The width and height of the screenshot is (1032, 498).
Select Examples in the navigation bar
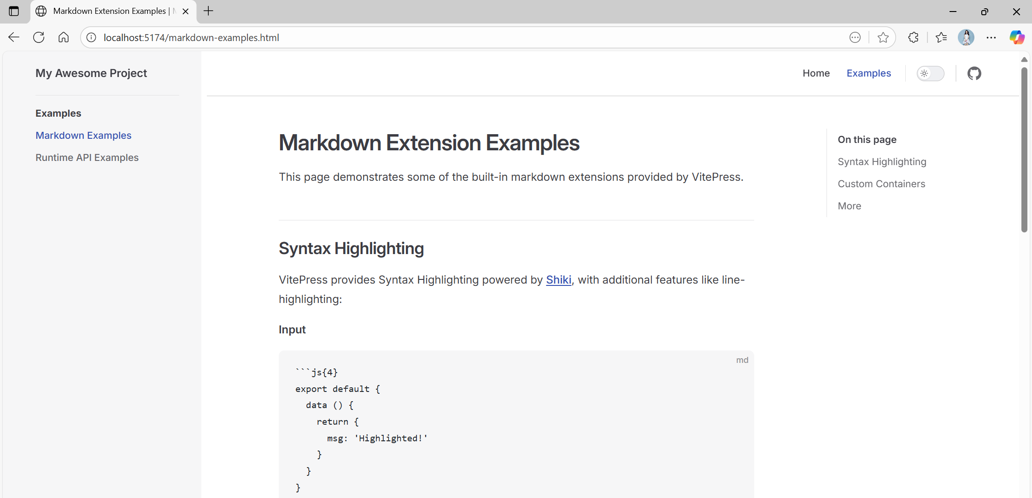coord(868,73)
